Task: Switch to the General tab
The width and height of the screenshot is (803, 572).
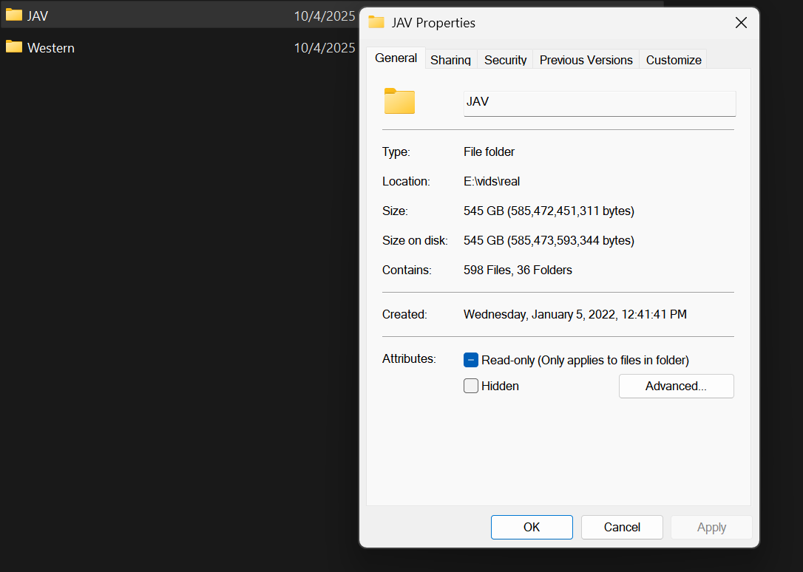Action: tap(396, 58)
